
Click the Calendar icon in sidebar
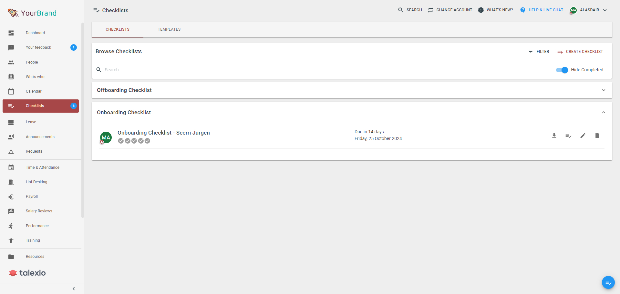click(x=11, y=91)
